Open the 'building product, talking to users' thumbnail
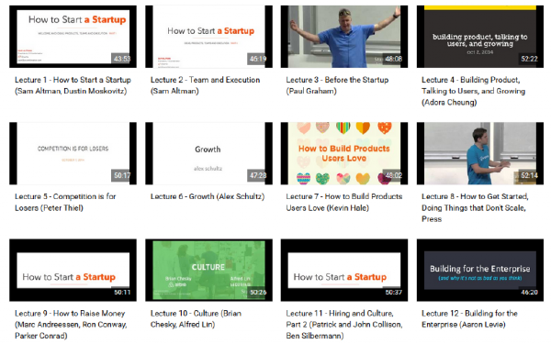Viewport: 551px width, 344px height. (480, 36)
